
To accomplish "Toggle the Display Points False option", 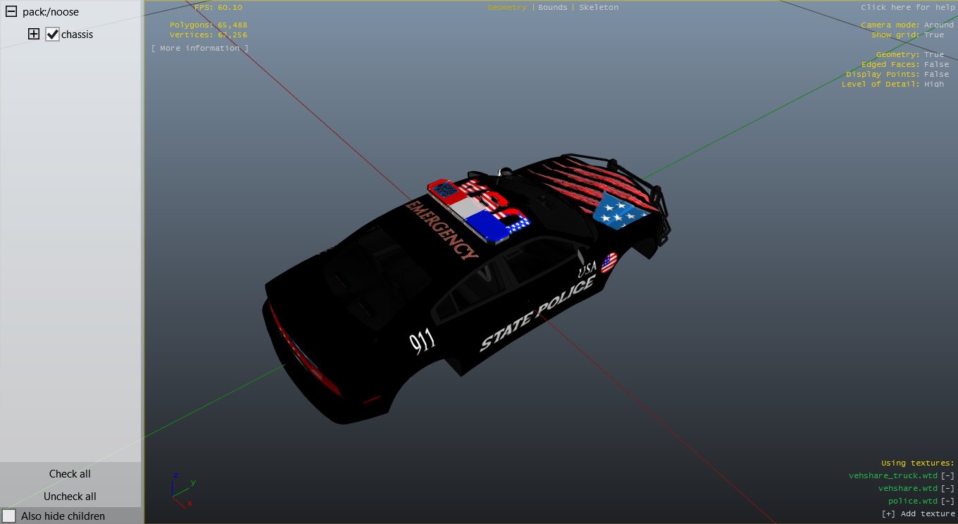I will point(936,74).
